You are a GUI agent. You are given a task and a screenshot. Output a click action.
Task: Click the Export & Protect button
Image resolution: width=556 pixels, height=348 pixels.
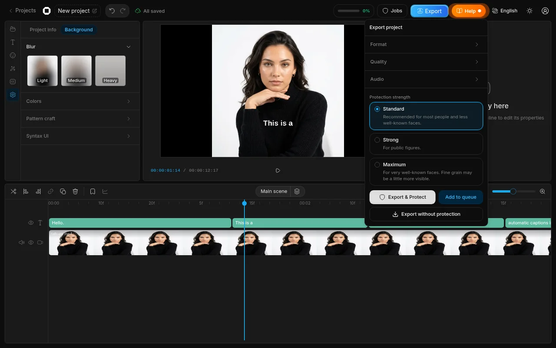[402, 197]
